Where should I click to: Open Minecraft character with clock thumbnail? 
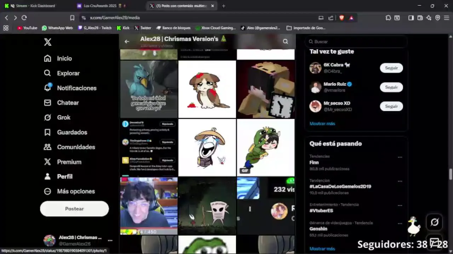[x=266, y=89]
